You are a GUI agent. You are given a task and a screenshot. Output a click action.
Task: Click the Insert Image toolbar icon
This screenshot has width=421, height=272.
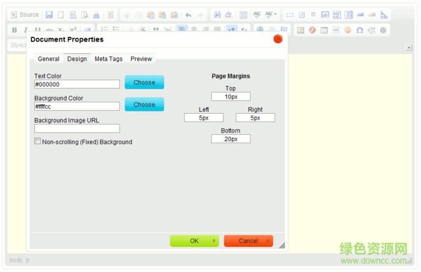(301, 30)
